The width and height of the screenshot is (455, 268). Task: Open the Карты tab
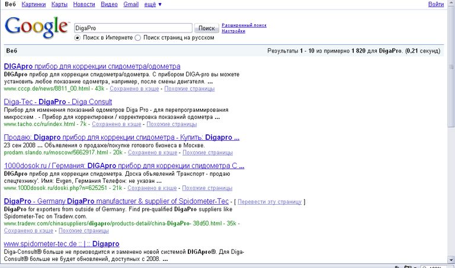click(x=59, y=4)
